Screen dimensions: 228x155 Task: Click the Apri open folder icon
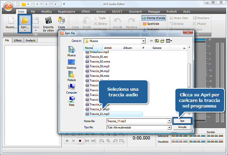pos(25,20)
